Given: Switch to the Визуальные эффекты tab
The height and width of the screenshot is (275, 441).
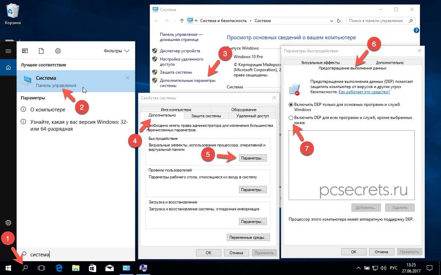Looking at the screenshot, I should coord(320,63).
